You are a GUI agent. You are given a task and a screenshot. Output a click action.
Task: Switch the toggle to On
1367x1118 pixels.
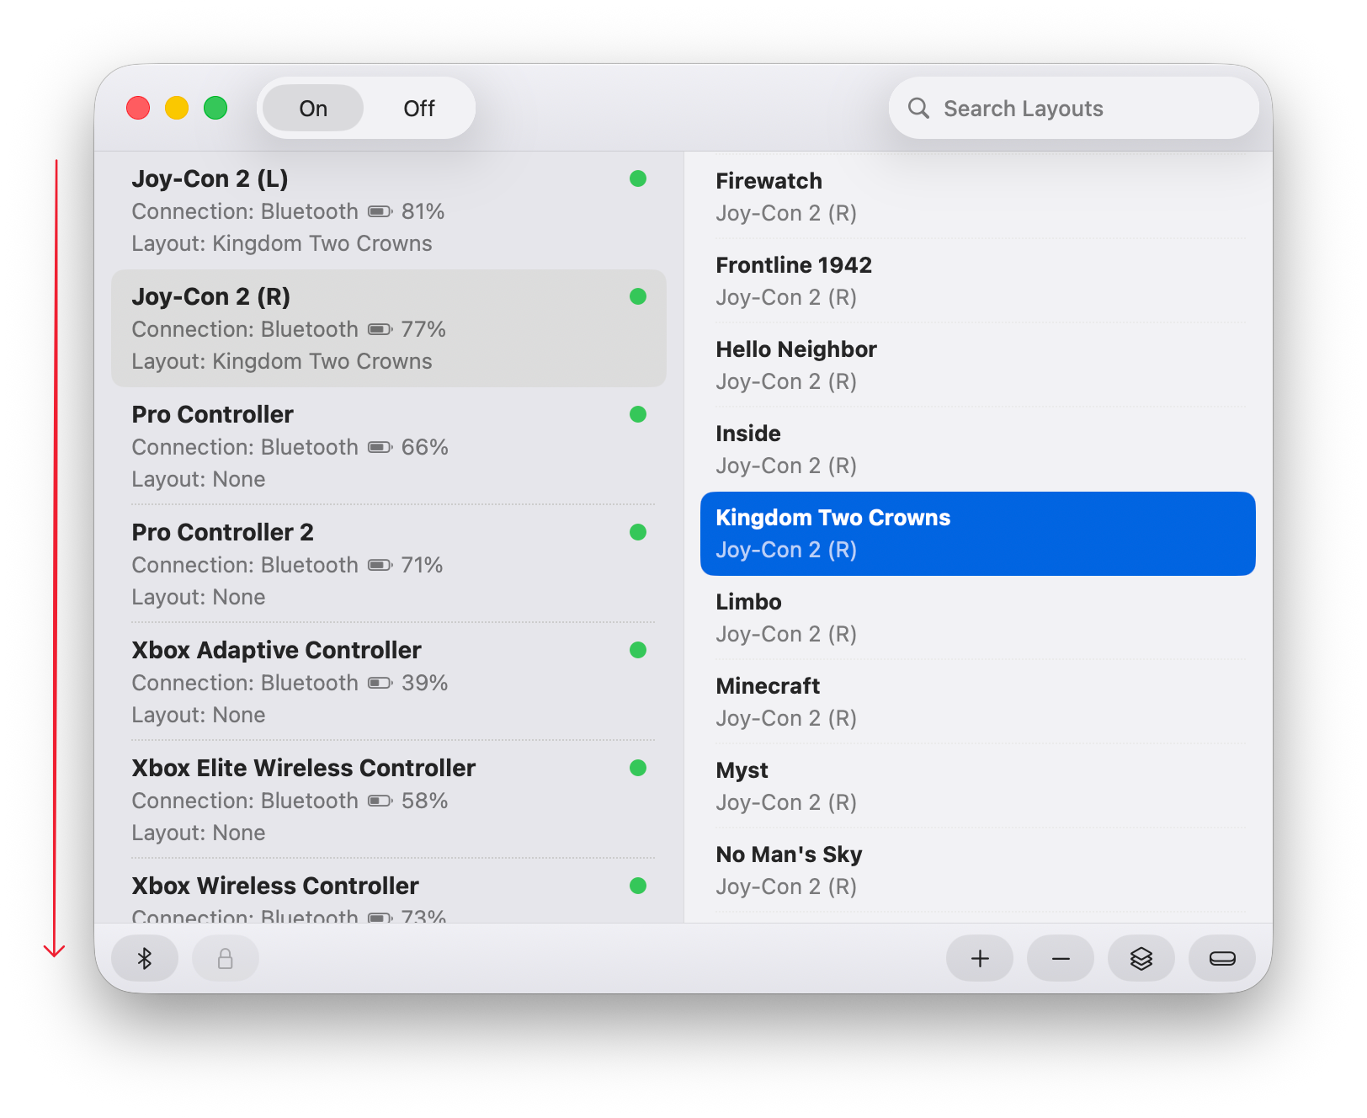point(313,109)
